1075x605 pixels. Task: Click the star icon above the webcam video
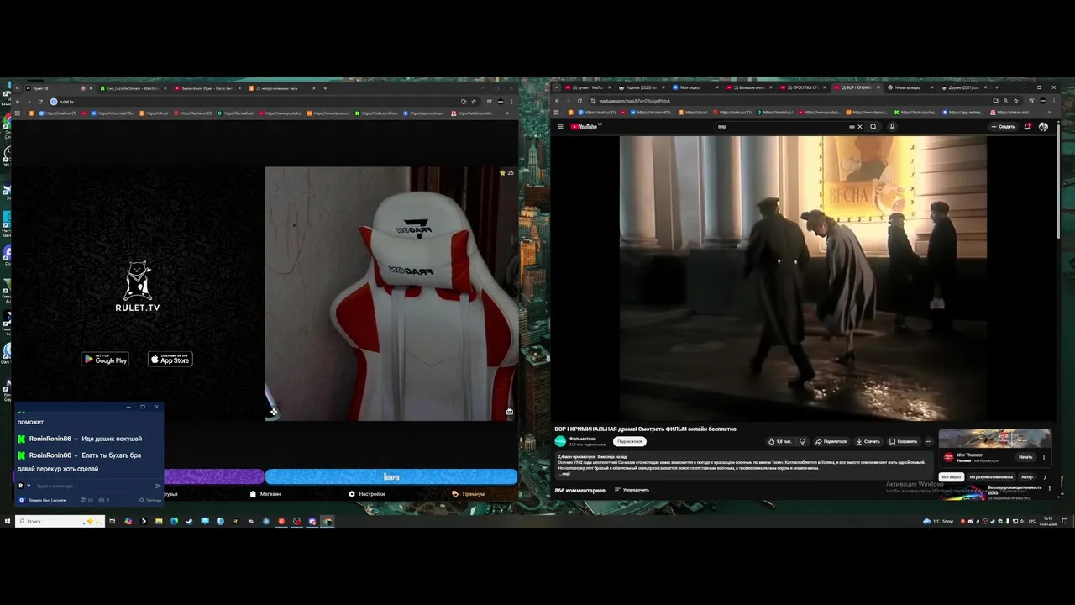[x=502, y=172]
